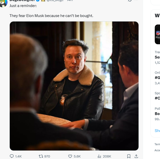Screen dimensions: 160x159
Task: Open view analytics bar chart icon
Action: pos(99,156)
